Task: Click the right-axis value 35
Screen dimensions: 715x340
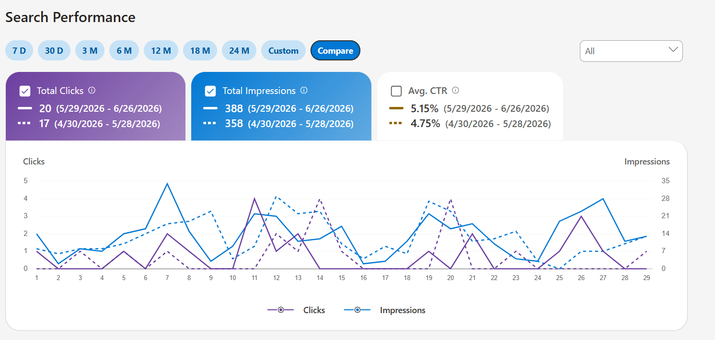Action: pos(666,181)
